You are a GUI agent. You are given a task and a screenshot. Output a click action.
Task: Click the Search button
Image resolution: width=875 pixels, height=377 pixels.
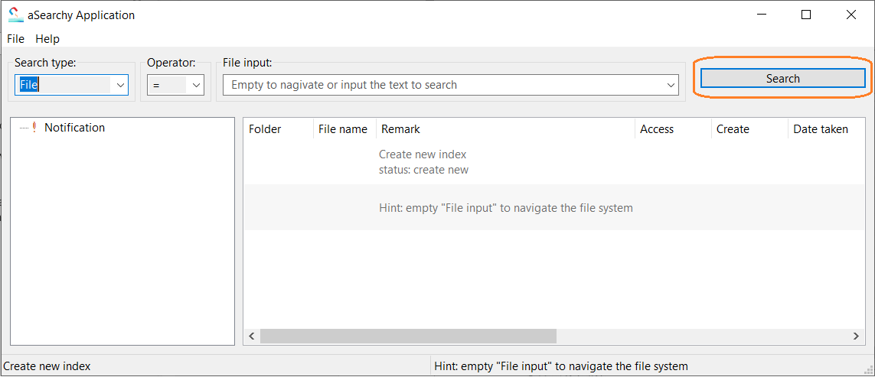pos(783,79)
